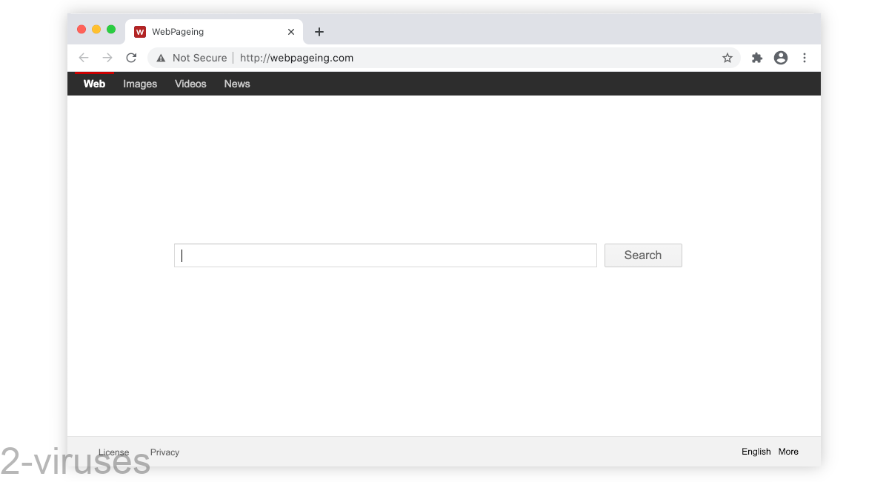Click the browser forward arrow
The image size is (889, 482).
click(x=107, y=58)
